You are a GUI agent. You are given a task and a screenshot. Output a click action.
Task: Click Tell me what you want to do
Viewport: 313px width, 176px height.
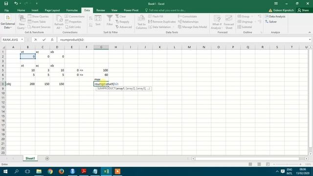(165, 10)
